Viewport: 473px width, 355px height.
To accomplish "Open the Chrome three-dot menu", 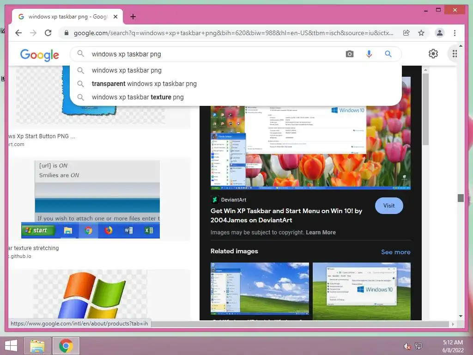I will 455,33.
